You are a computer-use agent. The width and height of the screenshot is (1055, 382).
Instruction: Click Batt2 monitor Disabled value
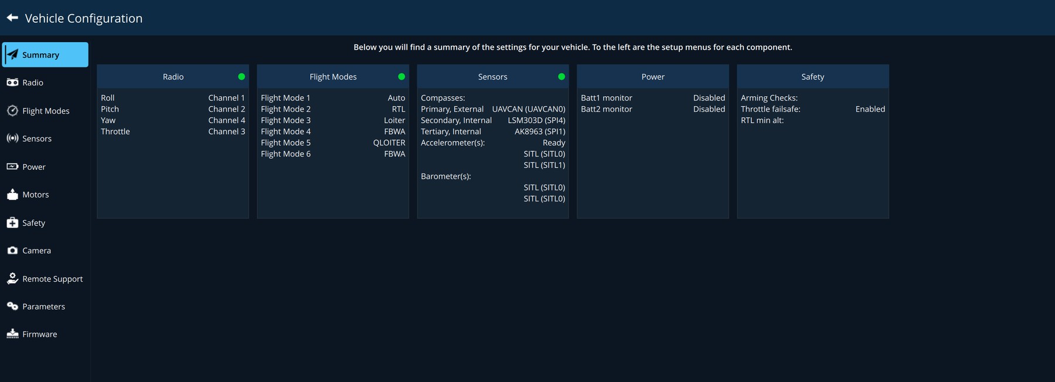coord(709,109)
